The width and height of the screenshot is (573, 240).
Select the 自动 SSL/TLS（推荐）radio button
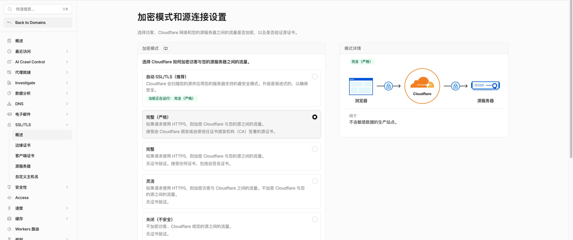315,77
